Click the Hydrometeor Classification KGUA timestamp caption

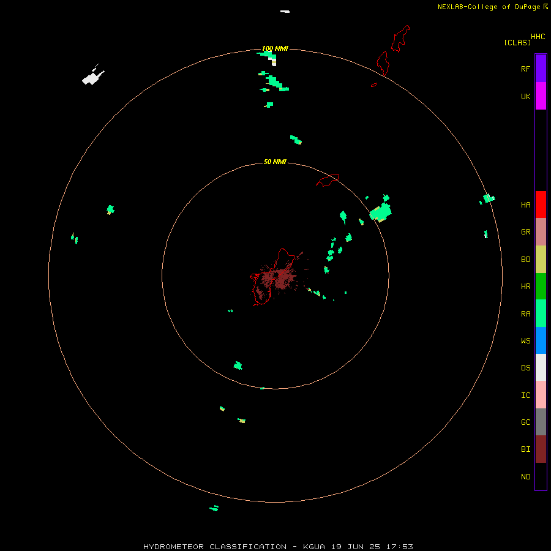coord(278,547)
